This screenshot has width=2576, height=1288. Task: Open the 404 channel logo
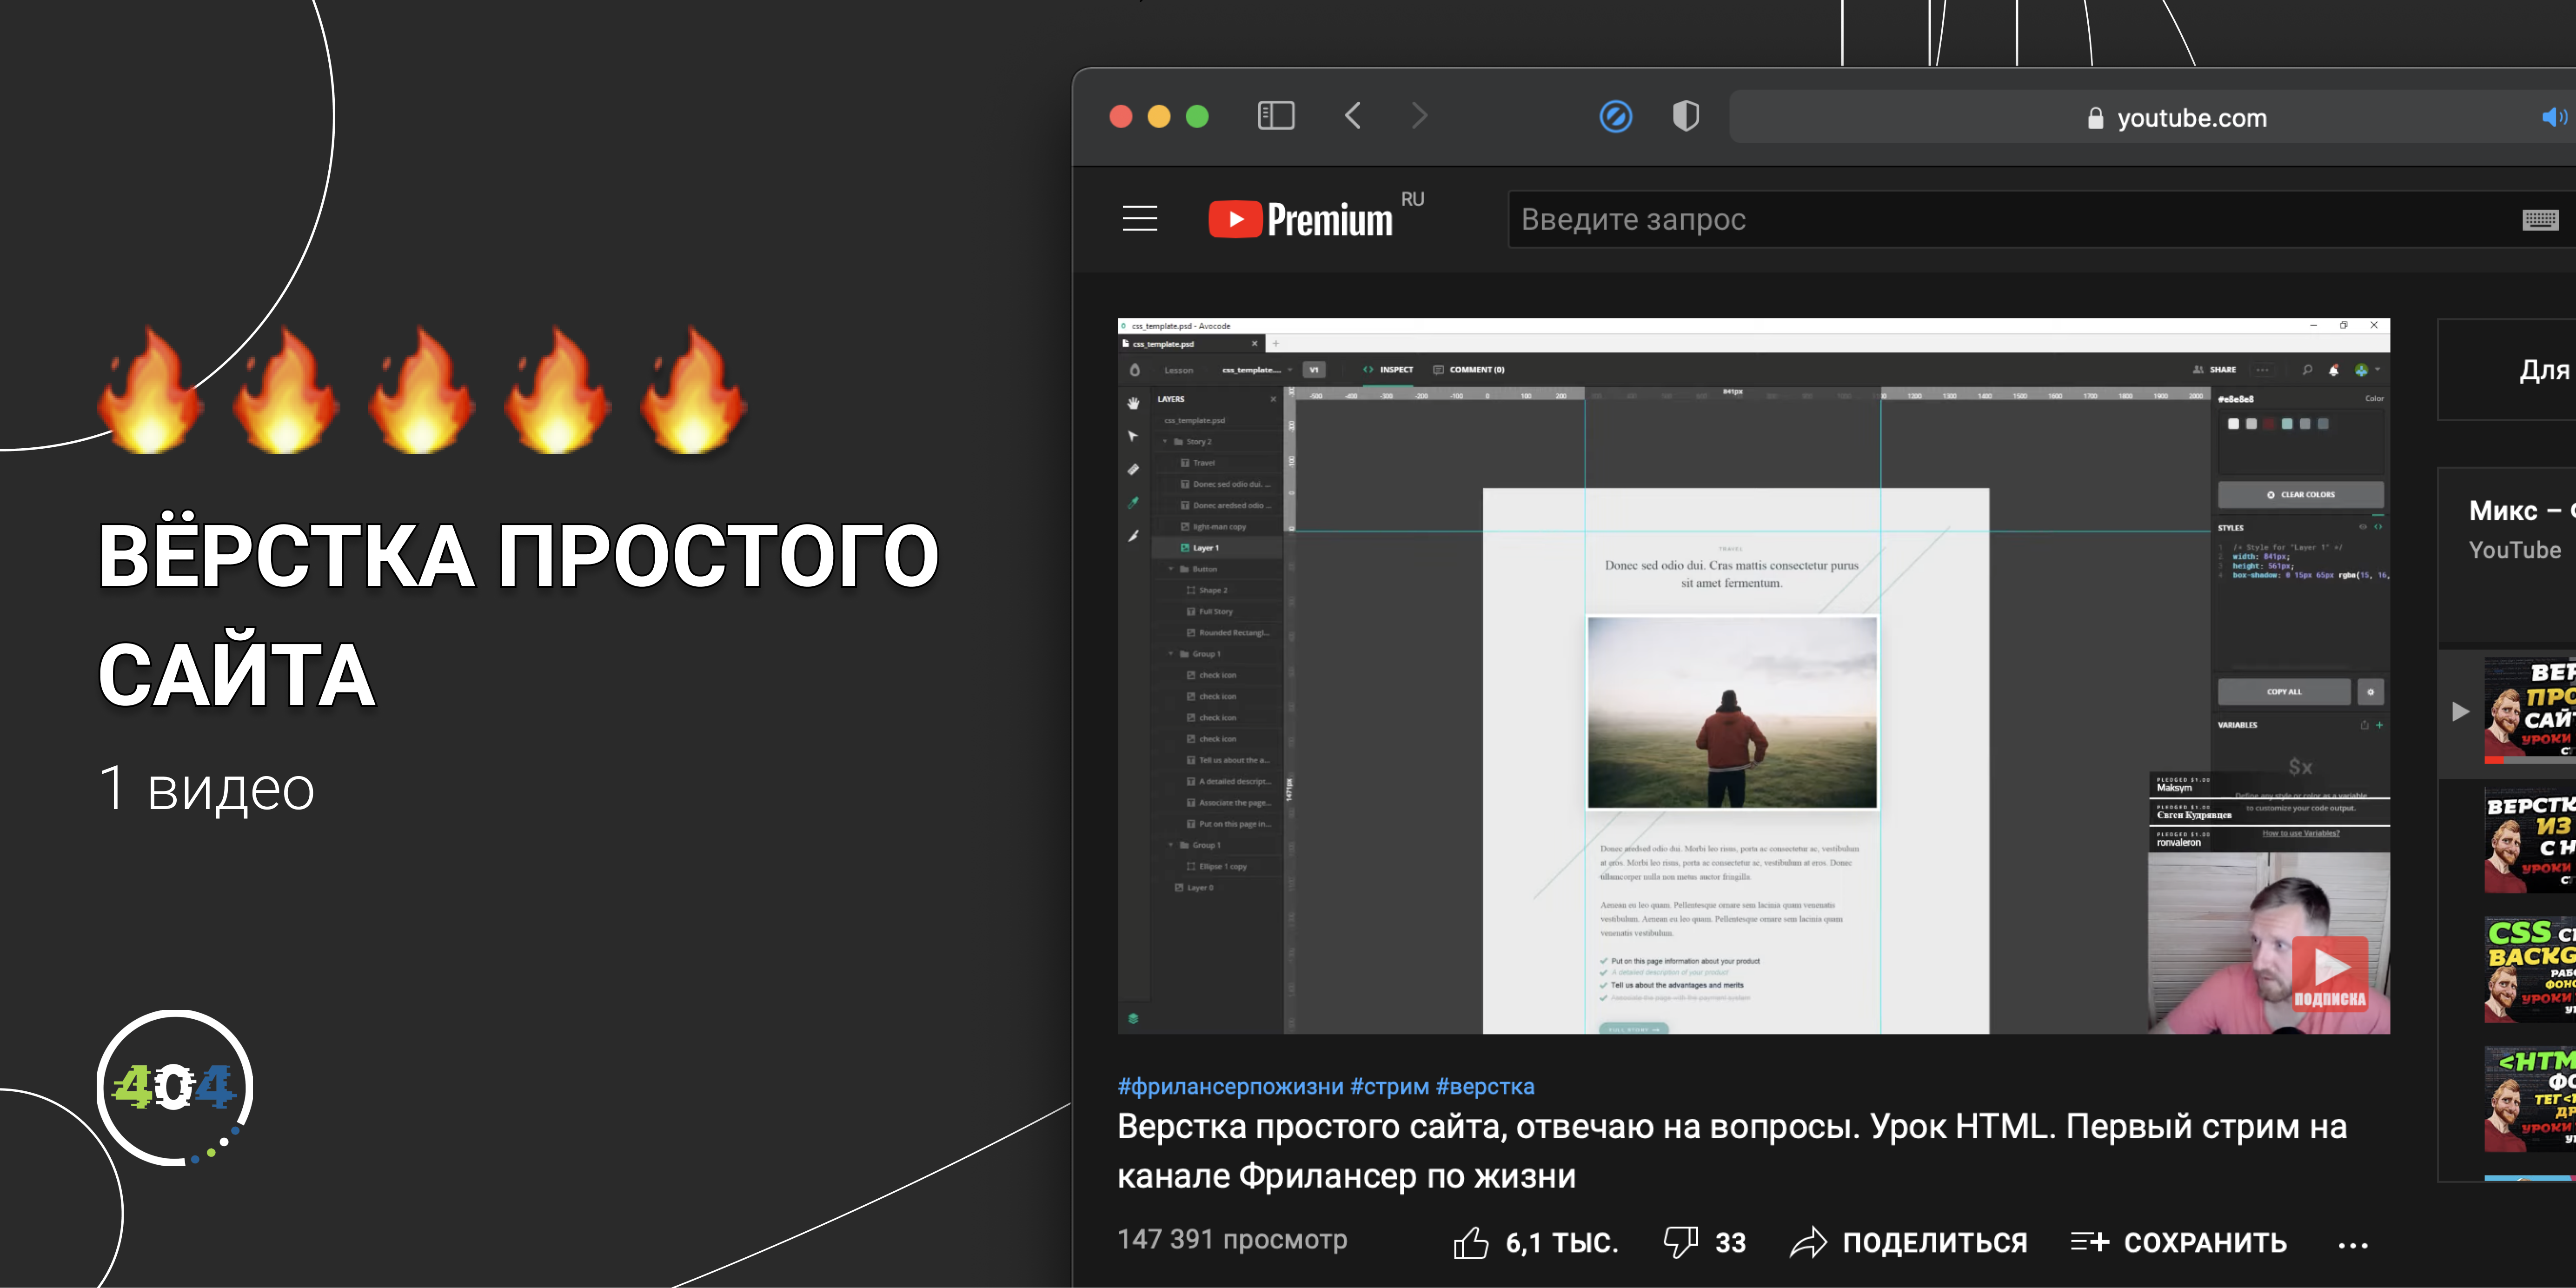pos(174,1087)
